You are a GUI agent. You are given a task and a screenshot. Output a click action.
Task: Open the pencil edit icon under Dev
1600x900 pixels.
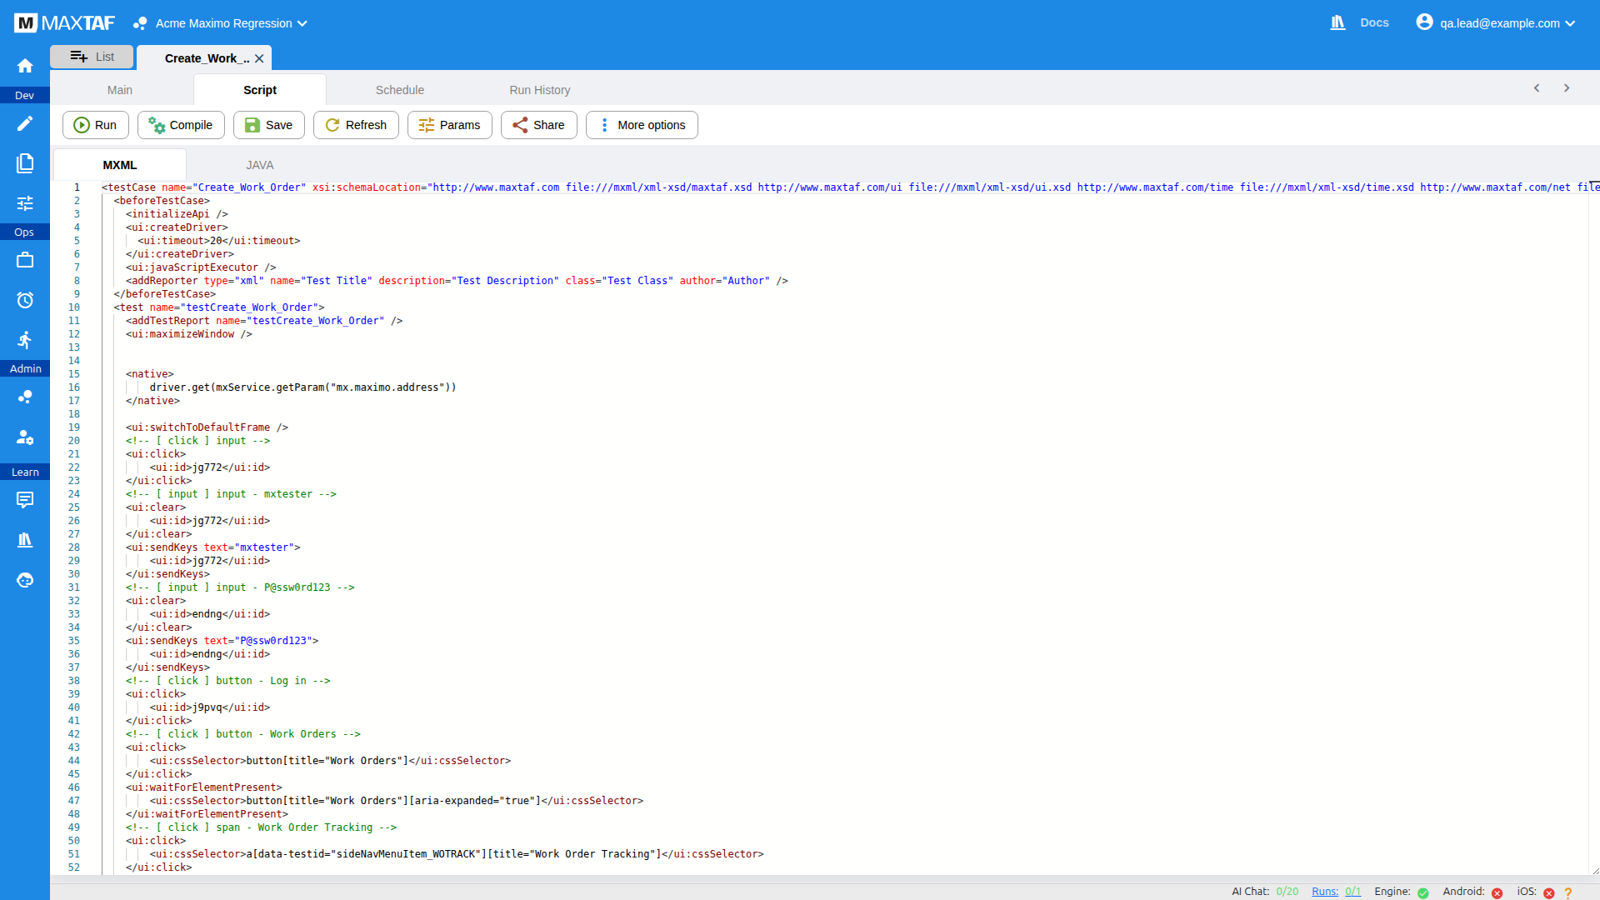pos(25,123)
